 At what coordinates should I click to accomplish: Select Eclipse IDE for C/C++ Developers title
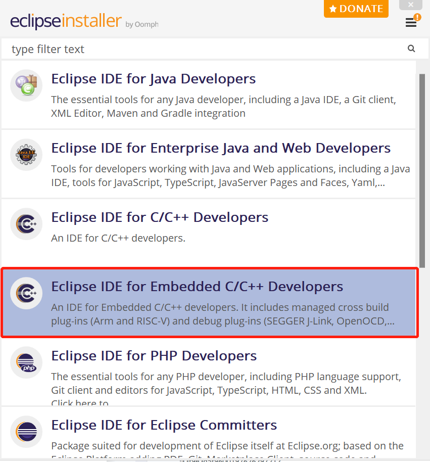pos(160,217)
